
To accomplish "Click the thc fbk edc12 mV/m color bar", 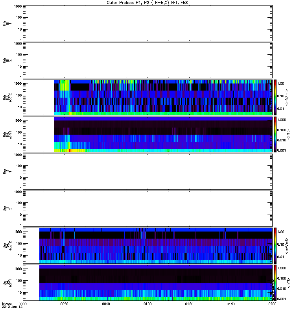I will [x=275, y=246].
